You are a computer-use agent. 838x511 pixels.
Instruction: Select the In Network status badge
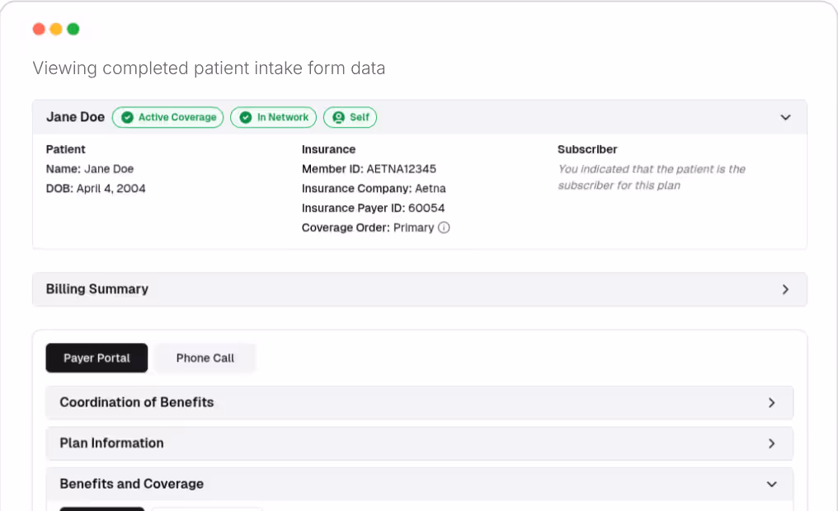pos(273,117)
